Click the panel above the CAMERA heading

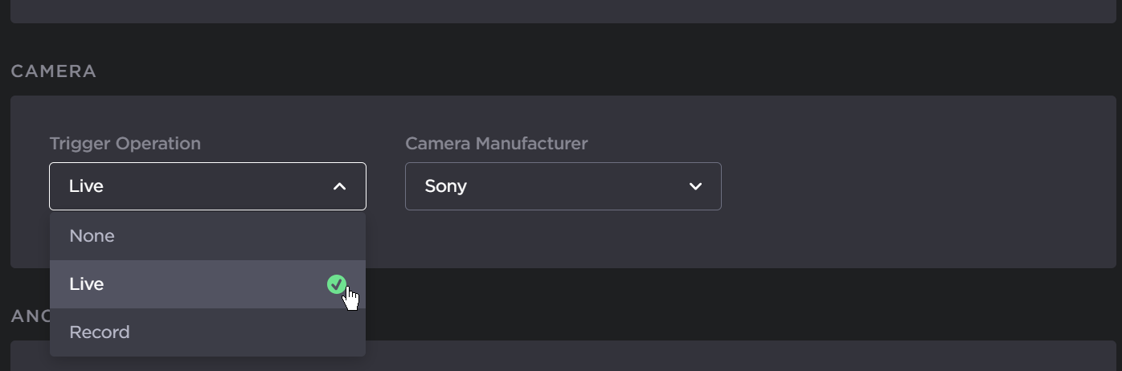click(x=563, y=10)
